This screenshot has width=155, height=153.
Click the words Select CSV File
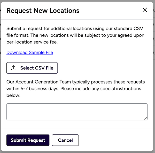(37, 68)
